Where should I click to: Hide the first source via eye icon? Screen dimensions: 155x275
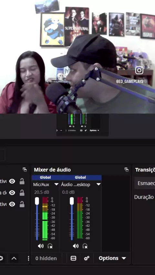tap(12, 181)
